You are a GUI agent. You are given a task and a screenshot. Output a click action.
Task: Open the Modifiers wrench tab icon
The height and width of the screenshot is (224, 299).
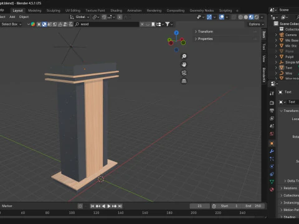pos(272,151)
